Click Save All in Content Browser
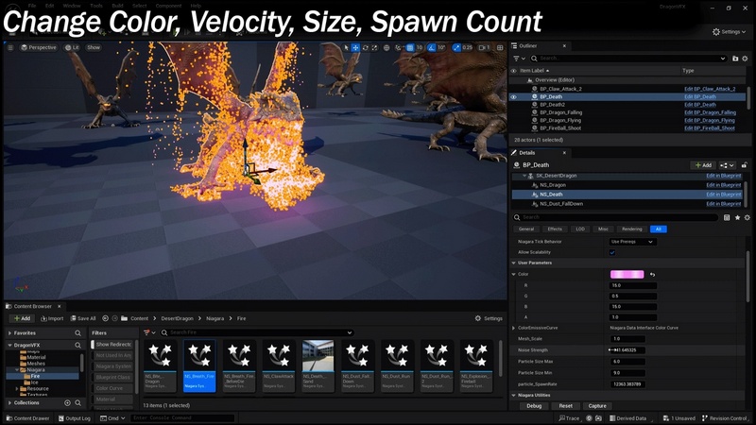The width and height of the screenshot is (756, 425). pos(82,318)
